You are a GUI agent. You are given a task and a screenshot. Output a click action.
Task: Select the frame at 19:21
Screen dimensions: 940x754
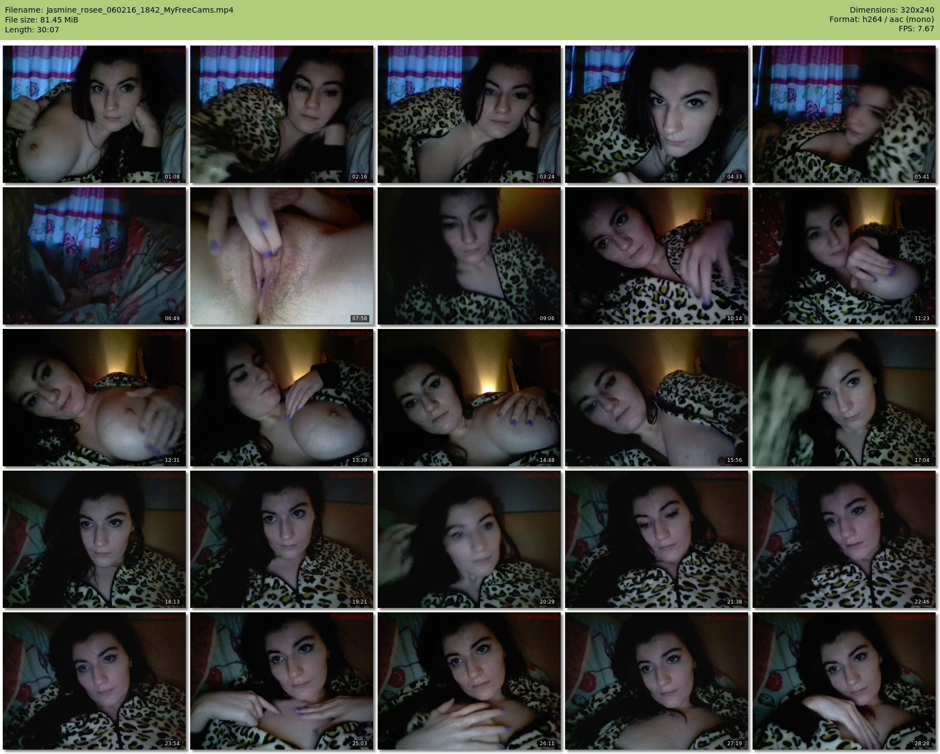[282, 539]
